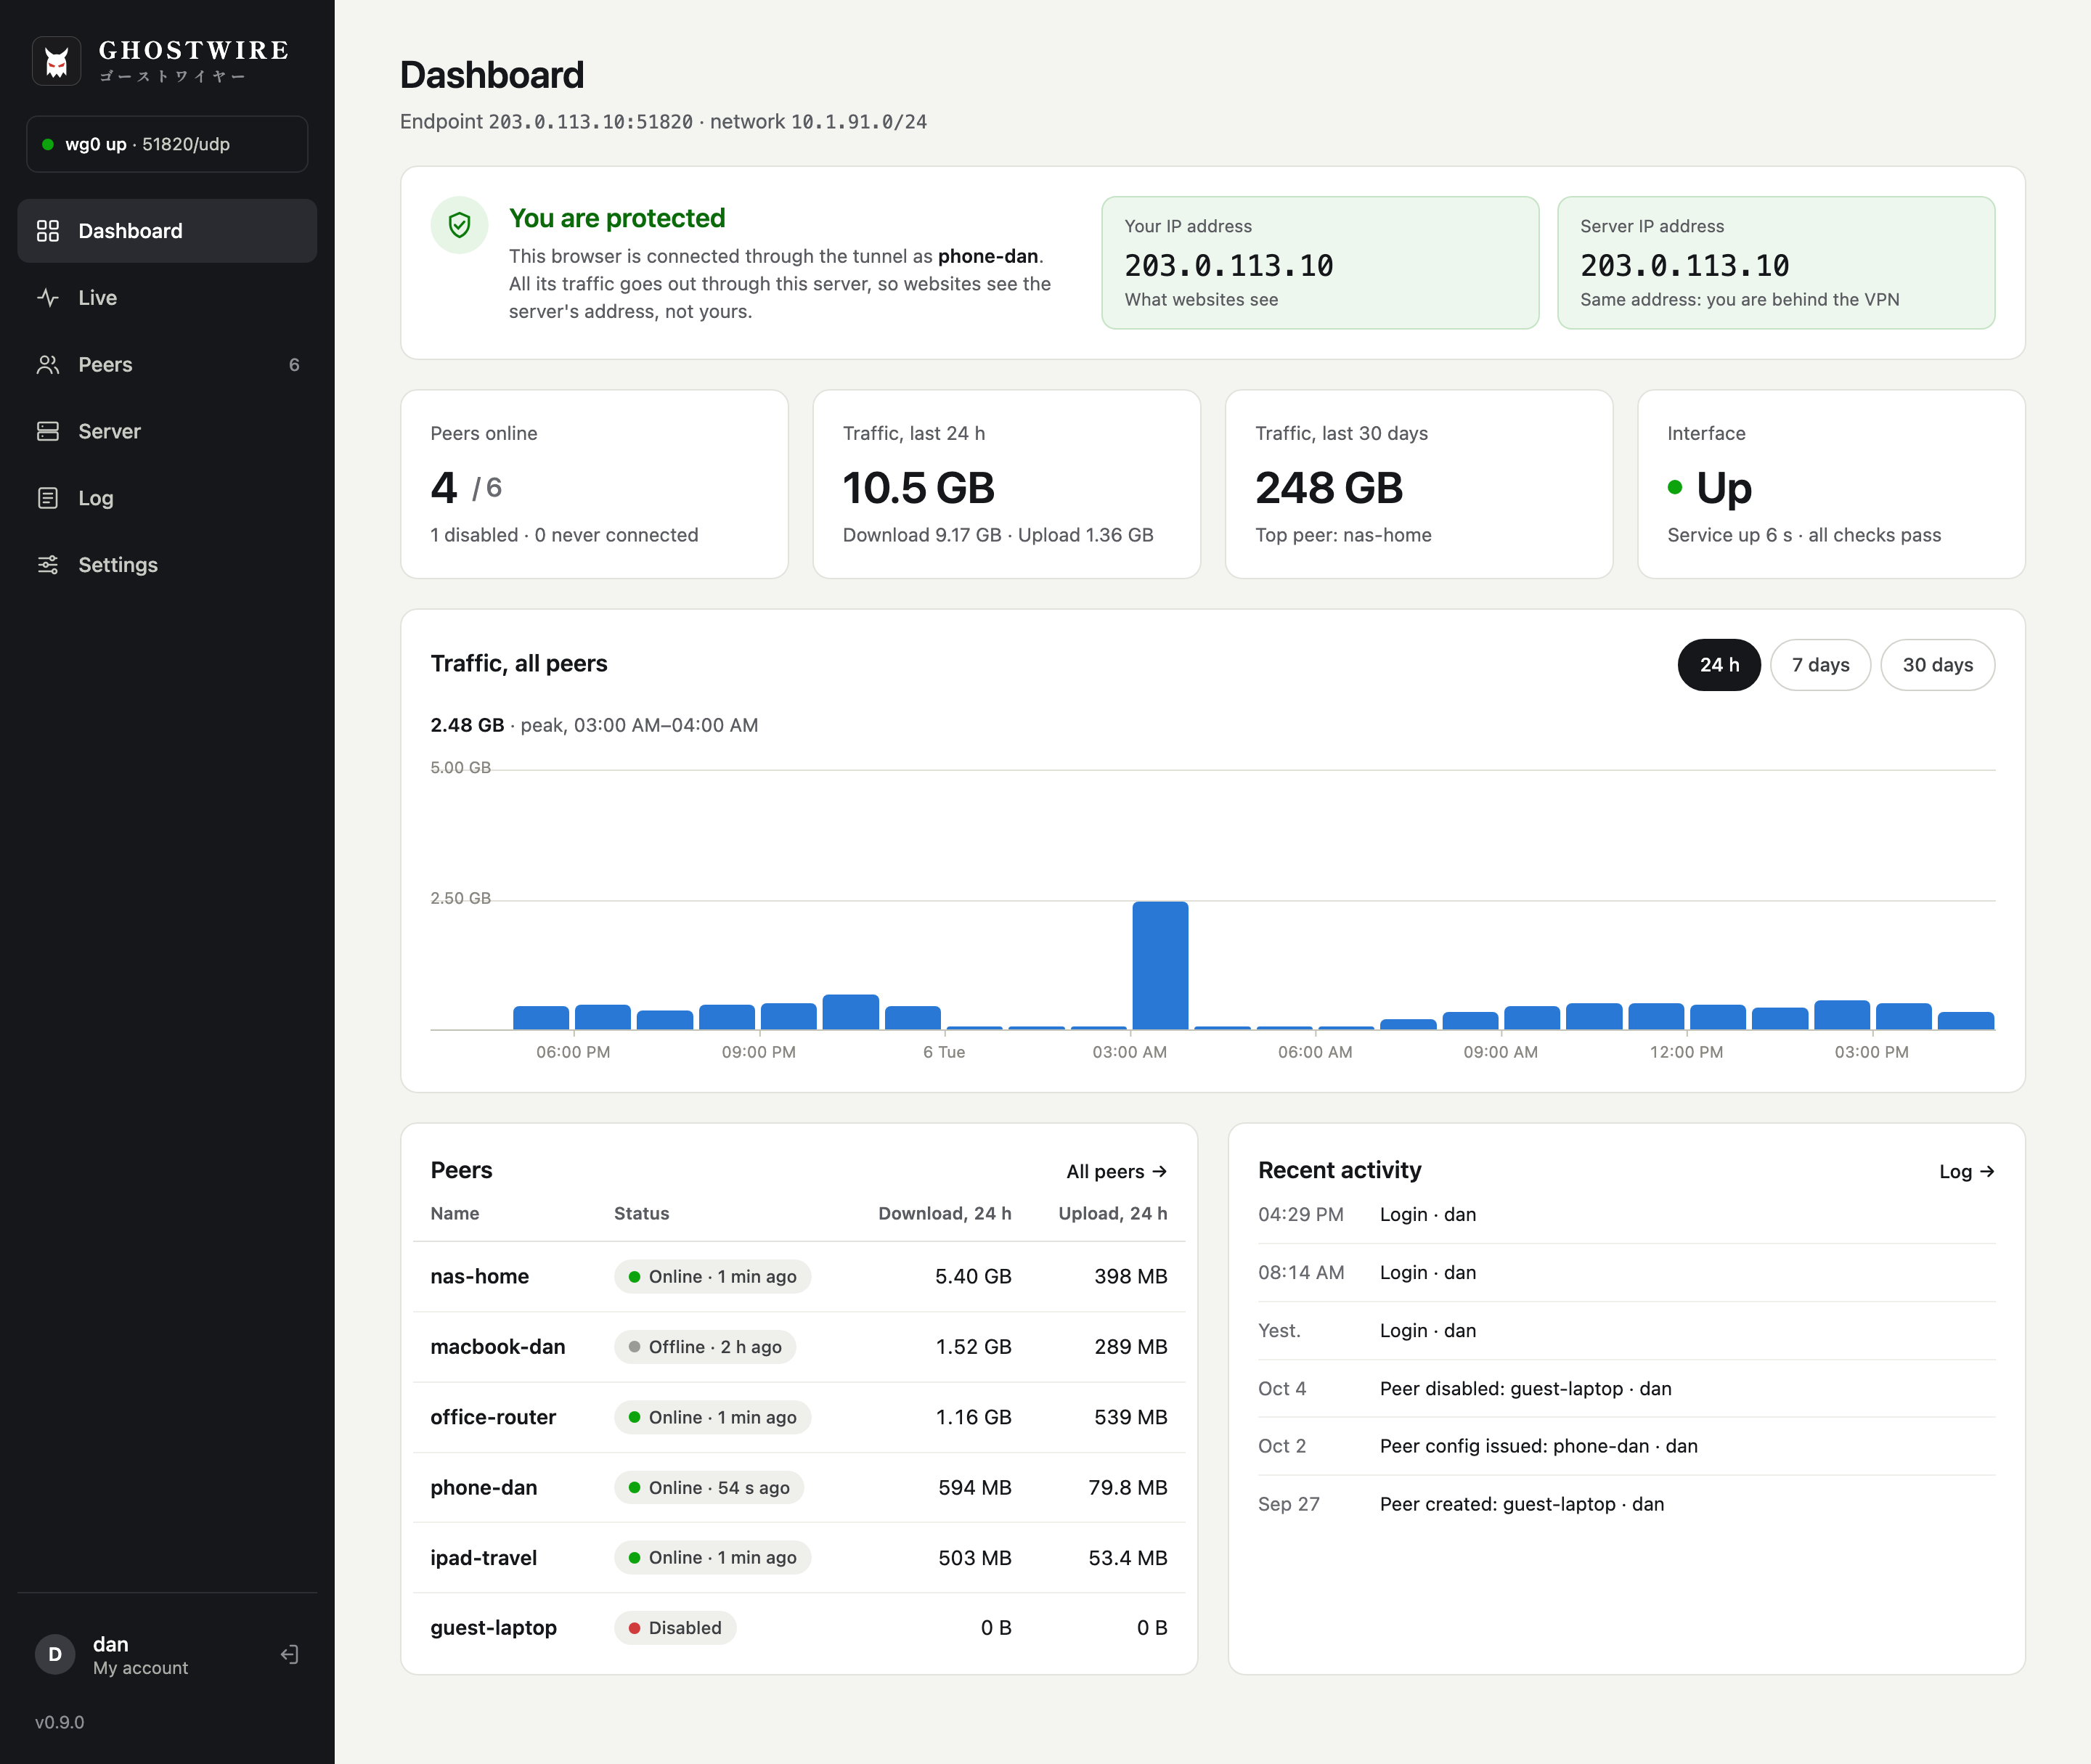Open the nas-home peer row

pos(799,1277)
